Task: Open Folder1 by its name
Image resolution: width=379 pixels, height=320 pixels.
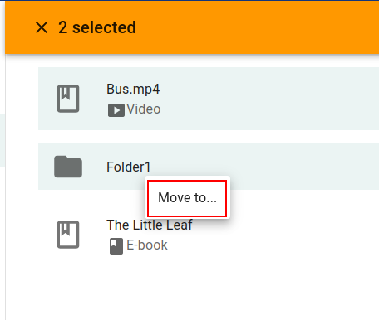Action: pyautogui.click(x=129, y=167)
